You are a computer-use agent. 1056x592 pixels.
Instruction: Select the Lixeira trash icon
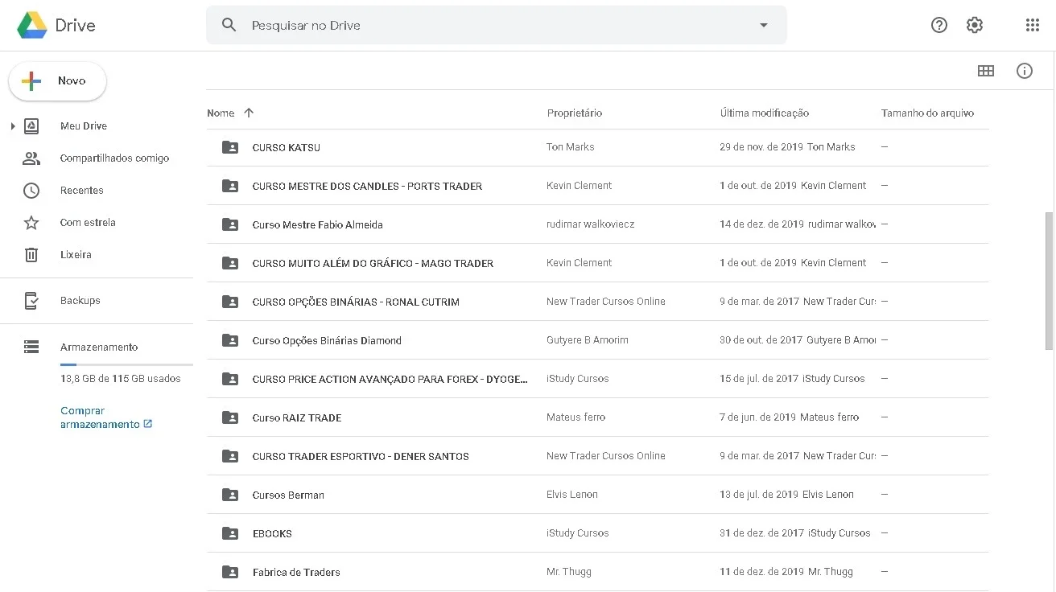click(31, 255)
